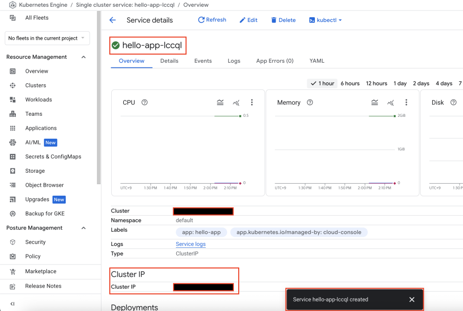The width and height of the screenshot is (463, 311).
Task: Click the Refresh button
Action: [212, 20]
